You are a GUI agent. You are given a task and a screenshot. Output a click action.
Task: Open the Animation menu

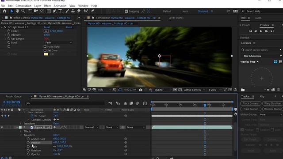[x=60, y=6]
